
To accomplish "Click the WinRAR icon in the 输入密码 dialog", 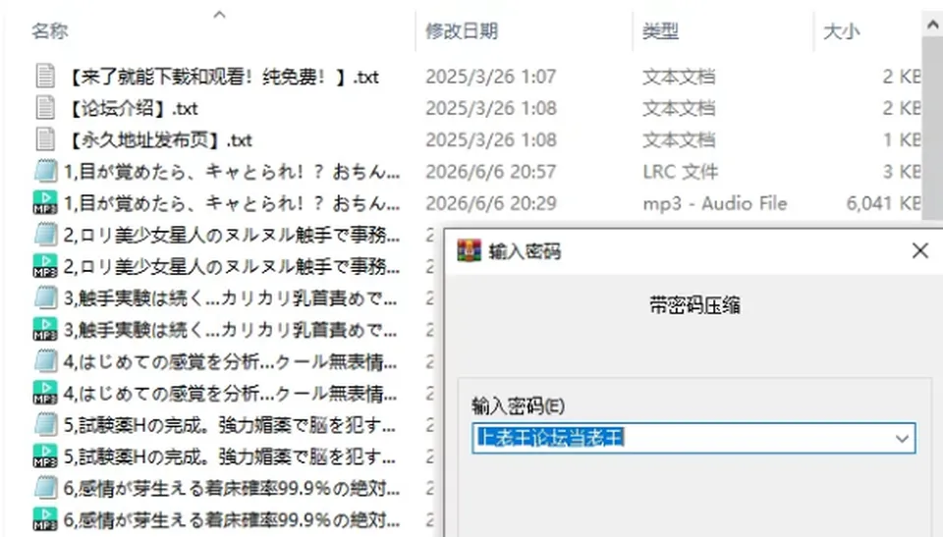I will pyautogui.click(x=470, y=250).
